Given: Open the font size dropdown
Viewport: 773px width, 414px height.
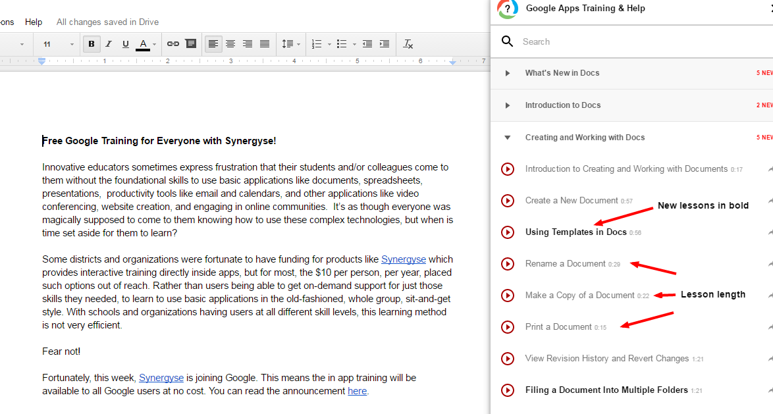Looking at the screenshot, I should click(x=58, y=44).
